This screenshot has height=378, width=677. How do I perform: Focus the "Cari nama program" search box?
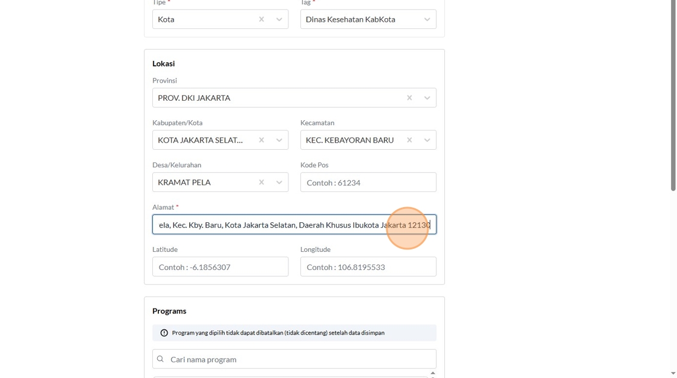(x=299, y=359)
